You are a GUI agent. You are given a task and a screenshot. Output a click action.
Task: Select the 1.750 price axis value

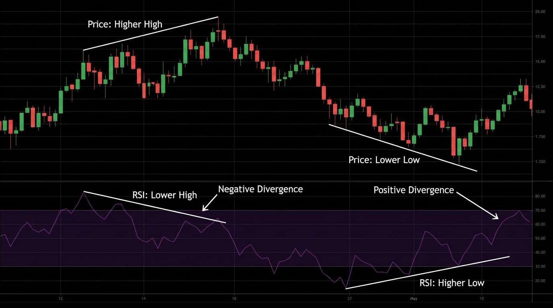pyautogui.click(x=540, y=137)
